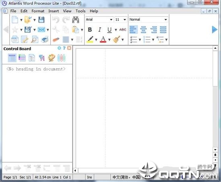Click the Redo arrow icon
This screenshot has width=221, height=182.
click(66, 20)
